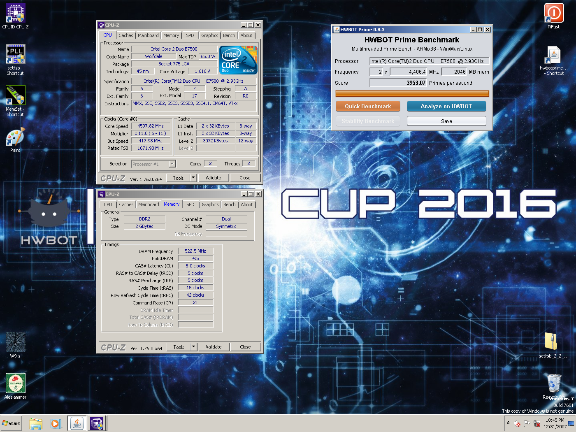576x432 pixels.
Task: Open the Action Center flag tray icon
Action: [x=527, y=423]
